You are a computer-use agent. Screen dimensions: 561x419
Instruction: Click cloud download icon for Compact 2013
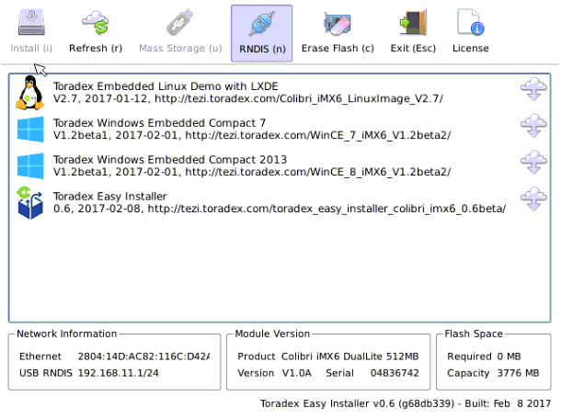pos(533,163)
